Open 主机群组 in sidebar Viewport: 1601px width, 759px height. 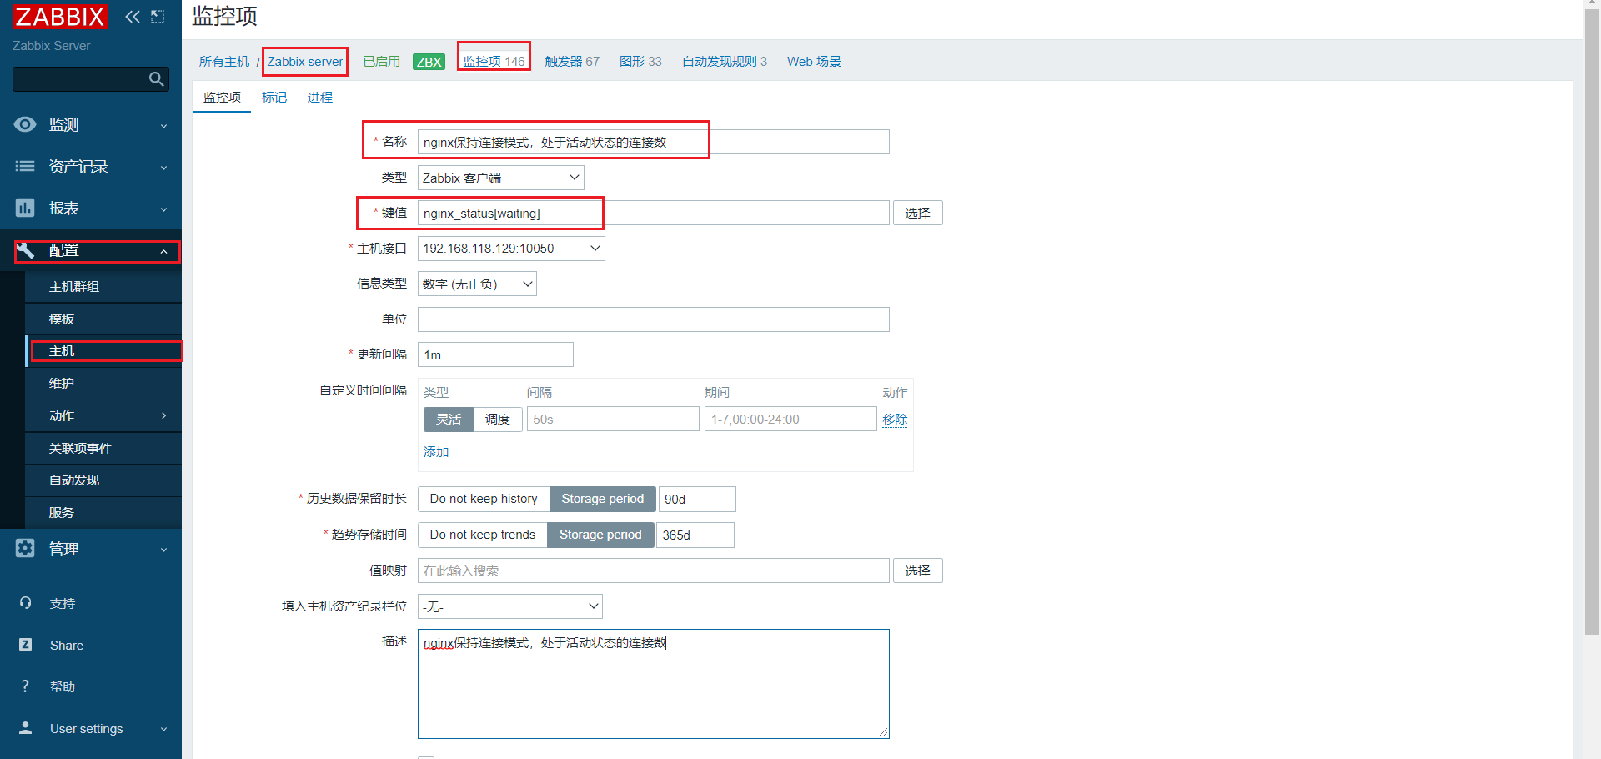click(103, 286)
